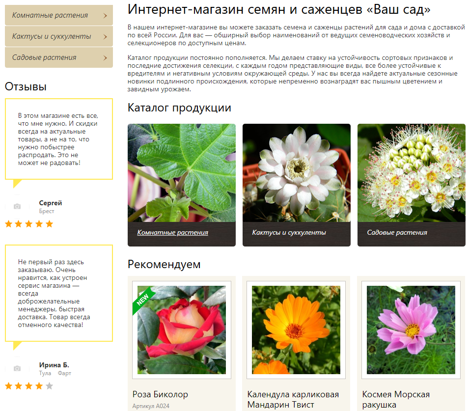
Task: Follow the Садовые растения catalog tile link
Action: click(x=397, y=233)
